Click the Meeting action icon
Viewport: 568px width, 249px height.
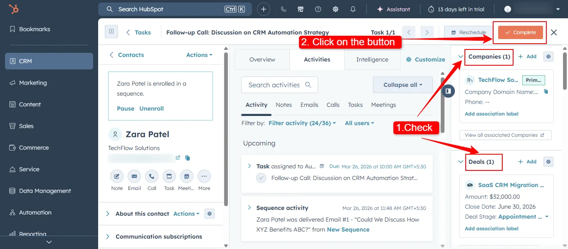point(187,176)
